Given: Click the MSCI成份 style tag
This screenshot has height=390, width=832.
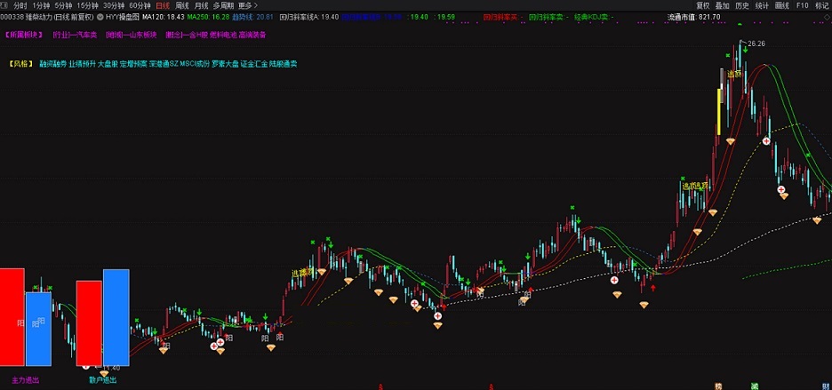Looking at the screenshot, I should [x=194, y=64].
